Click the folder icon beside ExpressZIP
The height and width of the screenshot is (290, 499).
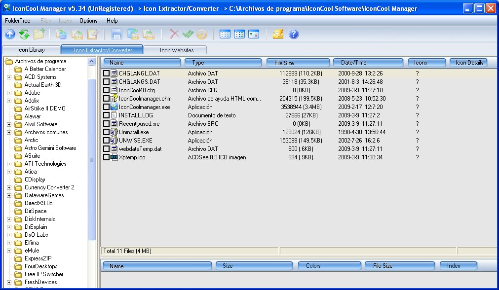pyautogui.click(x=18, y=258)
